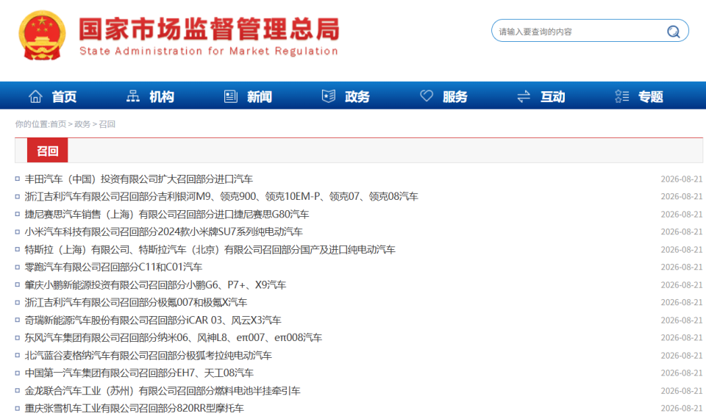Screen dimensions: 706x416
Task: Click the newspaper icon beside 新闻
Action: 230,96
